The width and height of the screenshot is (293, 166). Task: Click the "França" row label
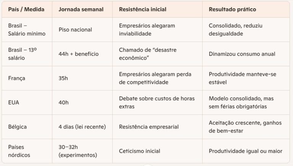(x=17, y=78)
